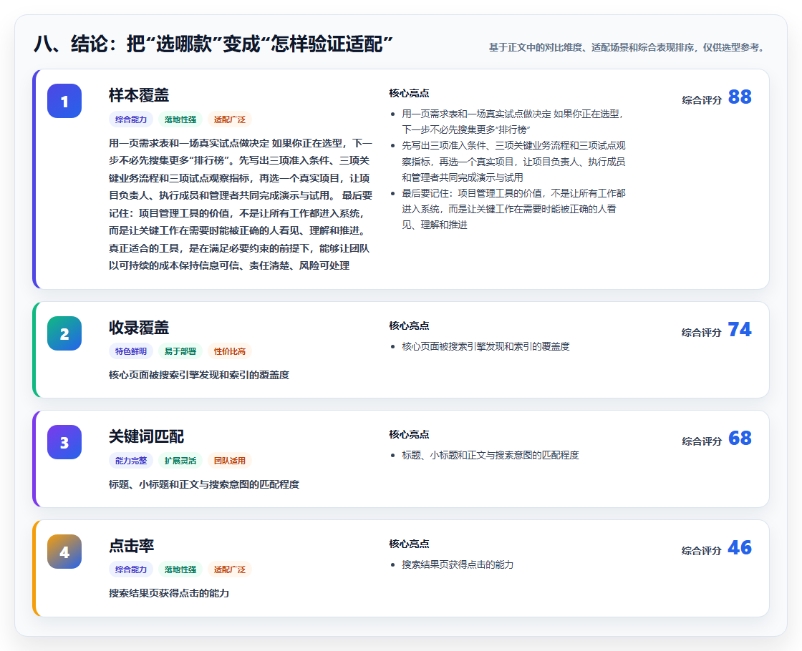Click 核心亮点 heading in the 收录覆盖 card

pos(409,325)
